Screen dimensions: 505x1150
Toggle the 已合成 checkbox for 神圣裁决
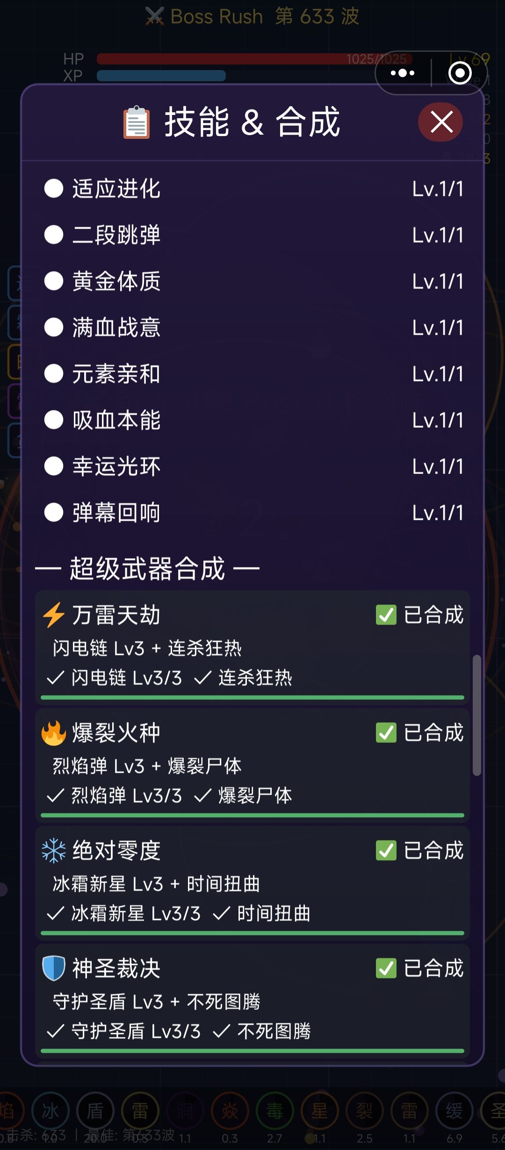[x=386, y=968]
